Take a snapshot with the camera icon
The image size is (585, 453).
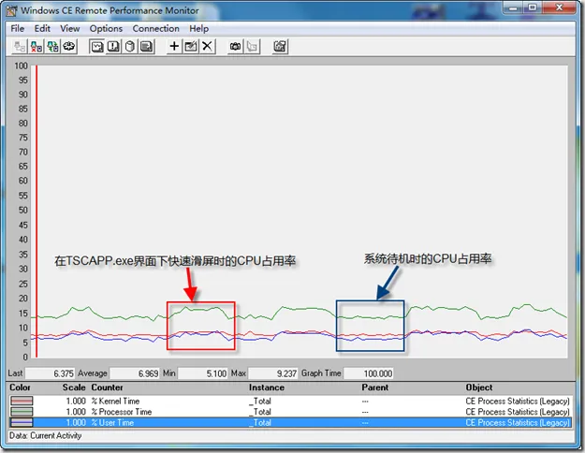tap(236, 47)
